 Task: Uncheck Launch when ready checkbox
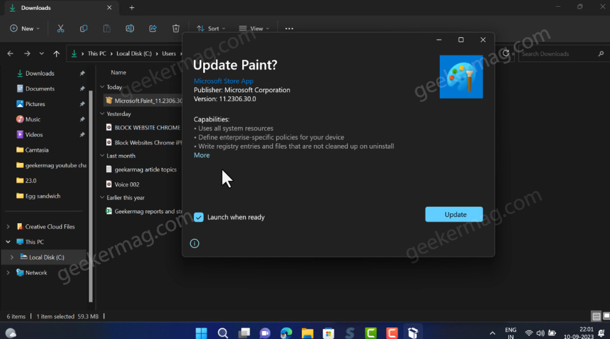tap(199, 217)
